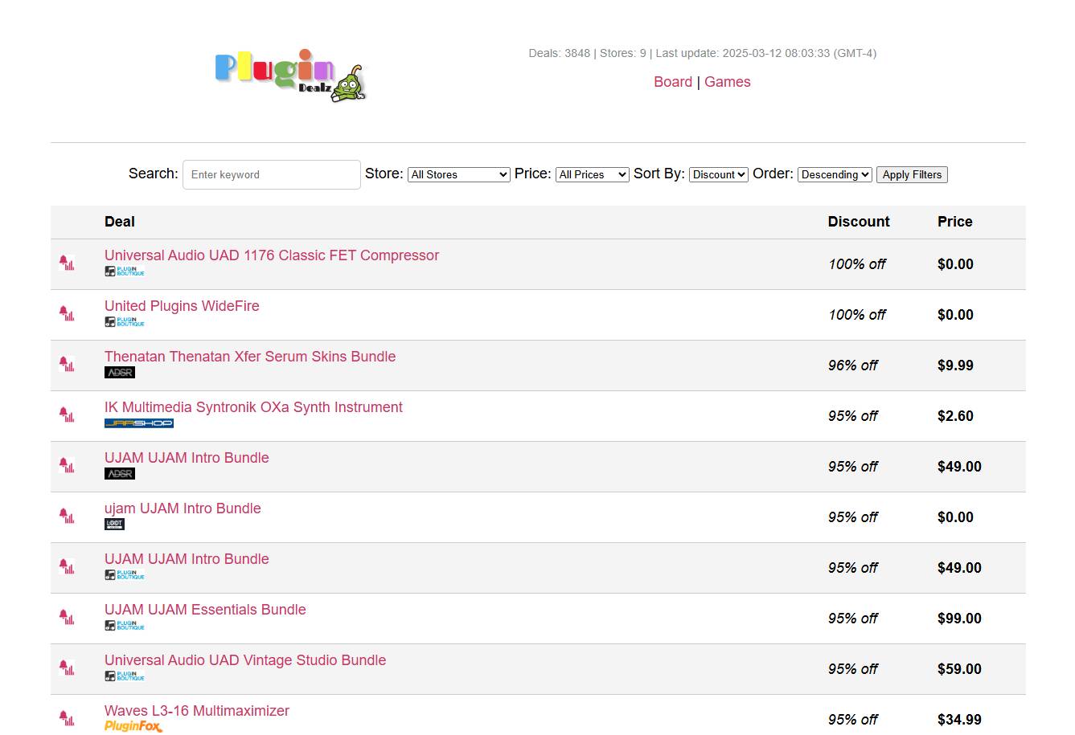1075x735 pixels.
Task: Click the 96% off discount cell
Action: click(x=853, y=365)
